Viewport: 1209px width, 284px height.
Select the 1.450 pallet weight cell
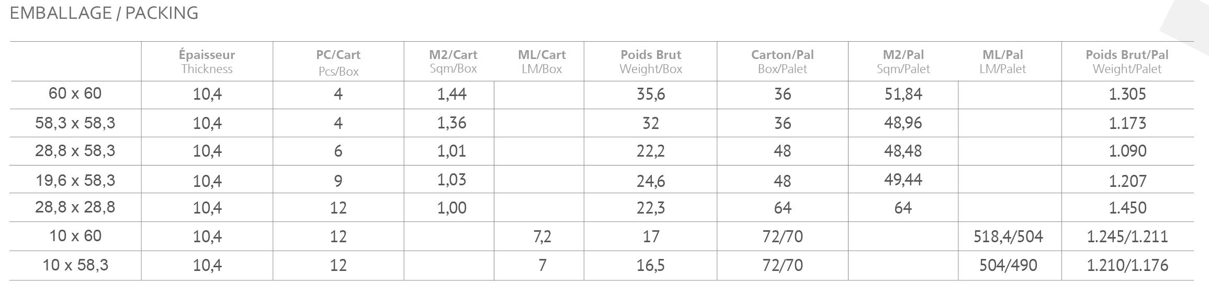click(x=1127, y=208)
